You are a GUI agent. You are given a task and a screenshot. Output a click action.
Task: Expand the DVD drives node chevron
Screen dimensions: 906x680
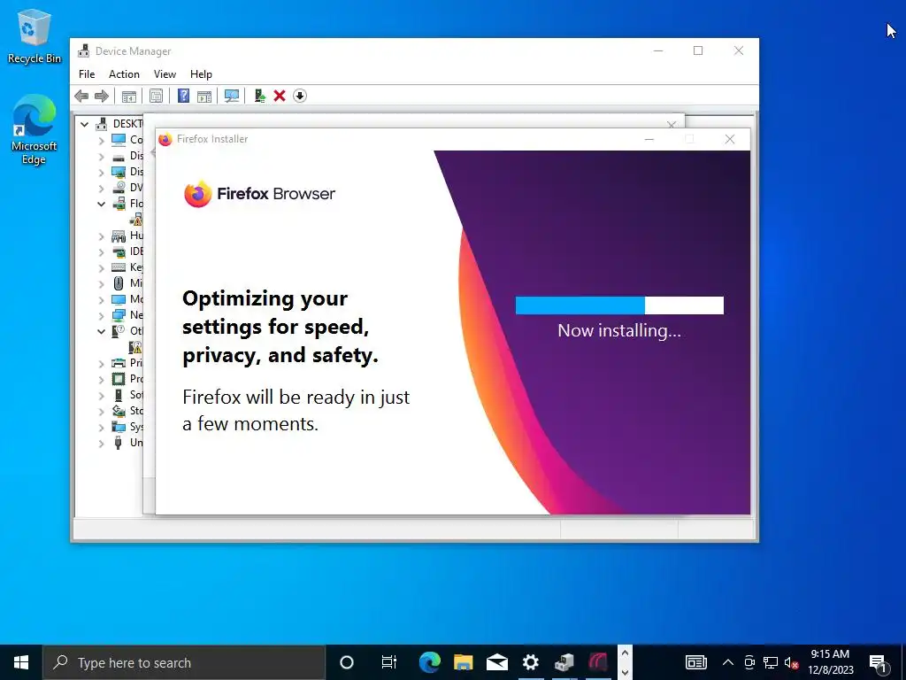pyautogui.click(x=102, y=188)
